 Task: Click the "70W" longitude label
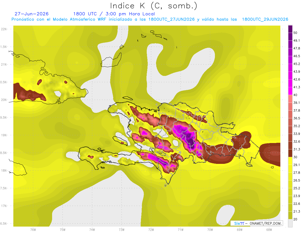[210, 230]
